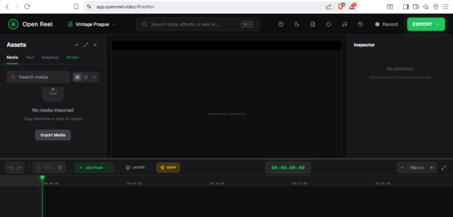Image resolution: width=453 pixels, height=217 pixels.
Task: Close the Assets panel
Action: pos(95,45)
